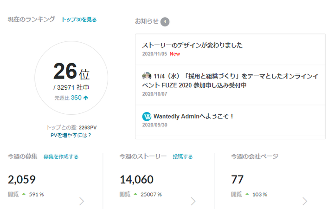Click the 投稿する link
This screenshot has width=334, height=209.
pos(182,157)
